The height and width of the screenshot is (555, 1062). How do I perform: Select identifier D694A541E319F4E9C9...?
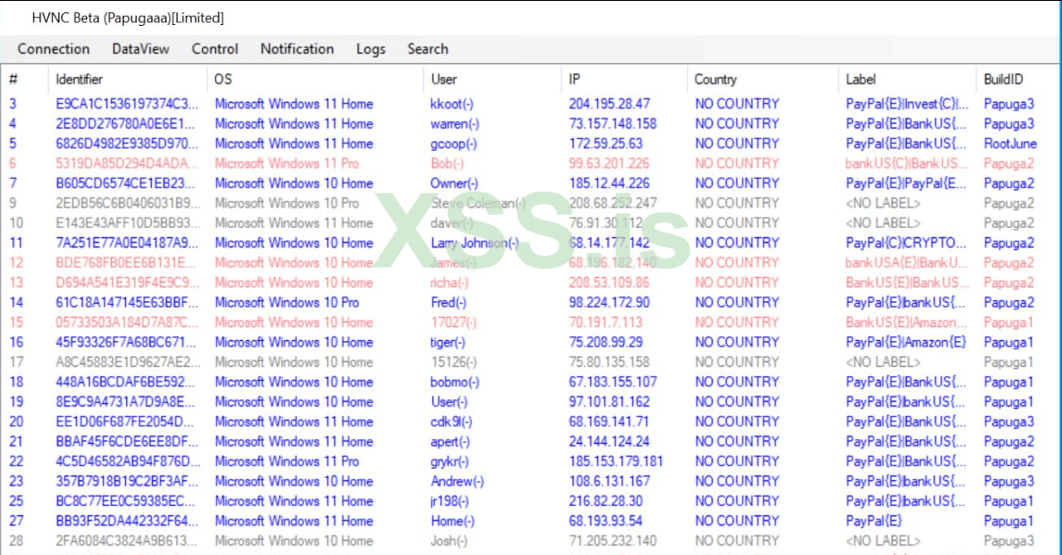(128, 283)
